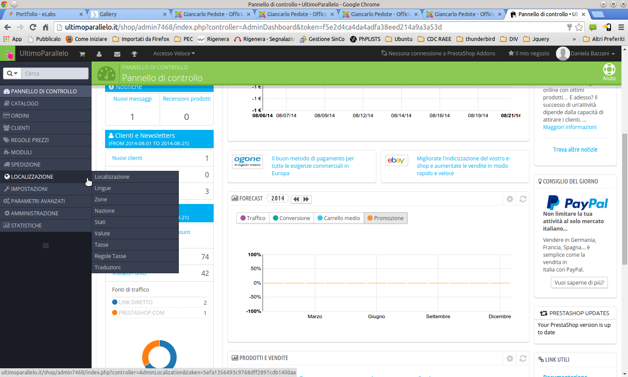The width and height of the screenshot is (628, 377).
Task: Click the Vuoi saperne di più? button
Action: pyautogui.click(x=579, y=282)
